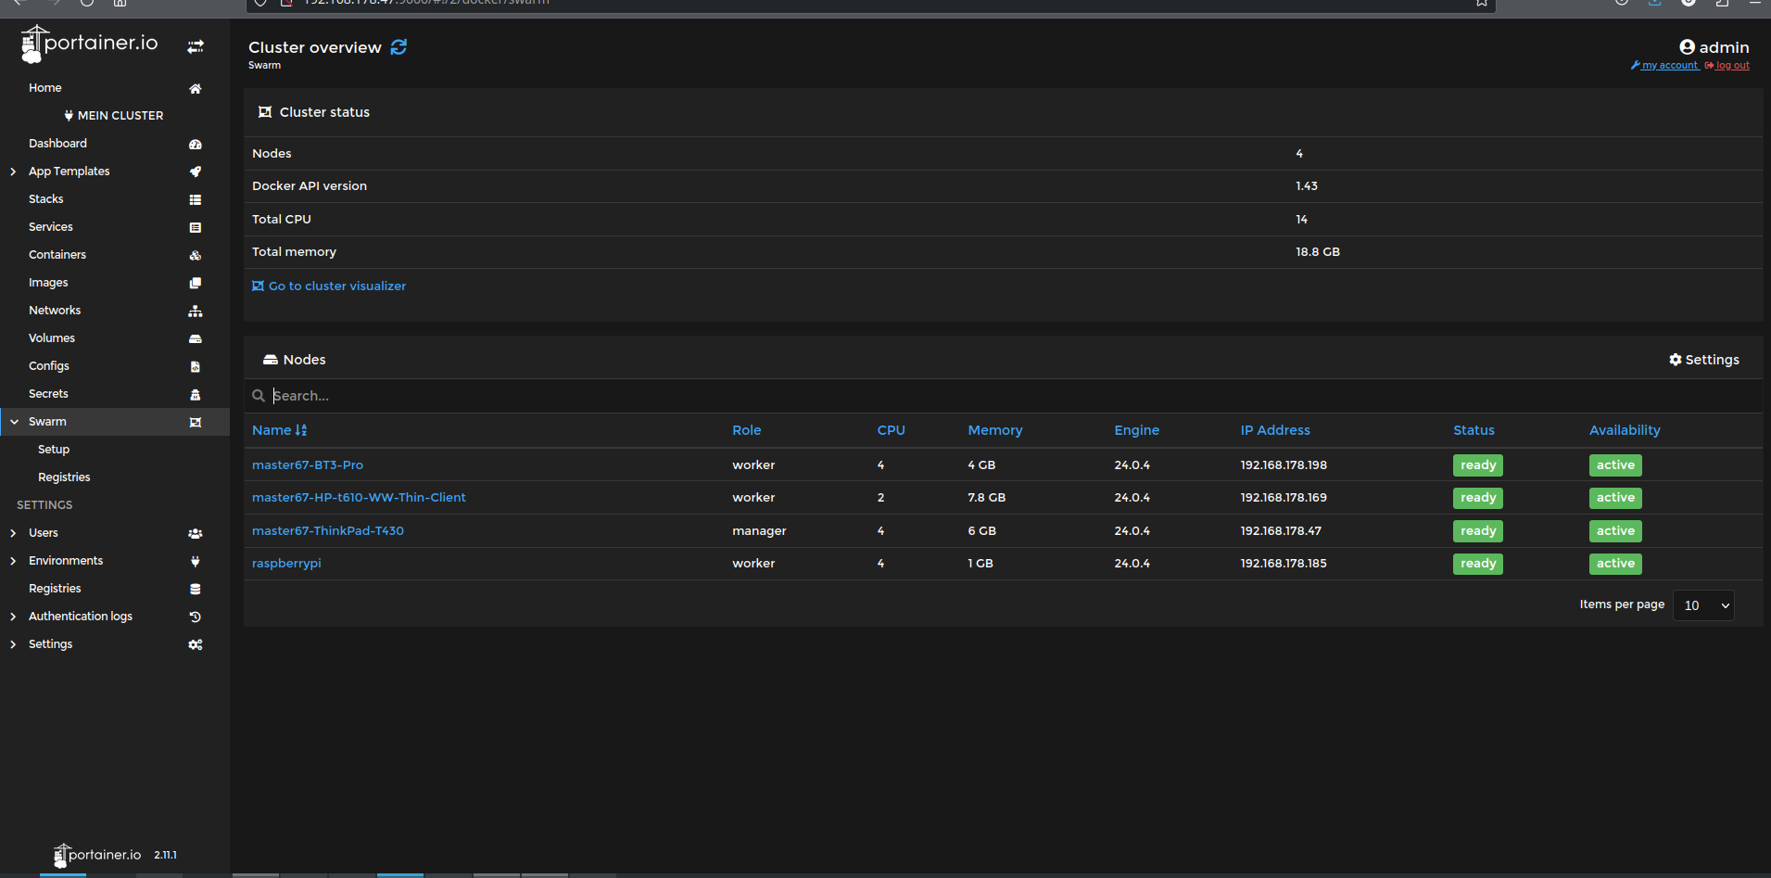1771x878 pixels.
Task: Click IP address 192.168.178.198
Action: 1284,465
